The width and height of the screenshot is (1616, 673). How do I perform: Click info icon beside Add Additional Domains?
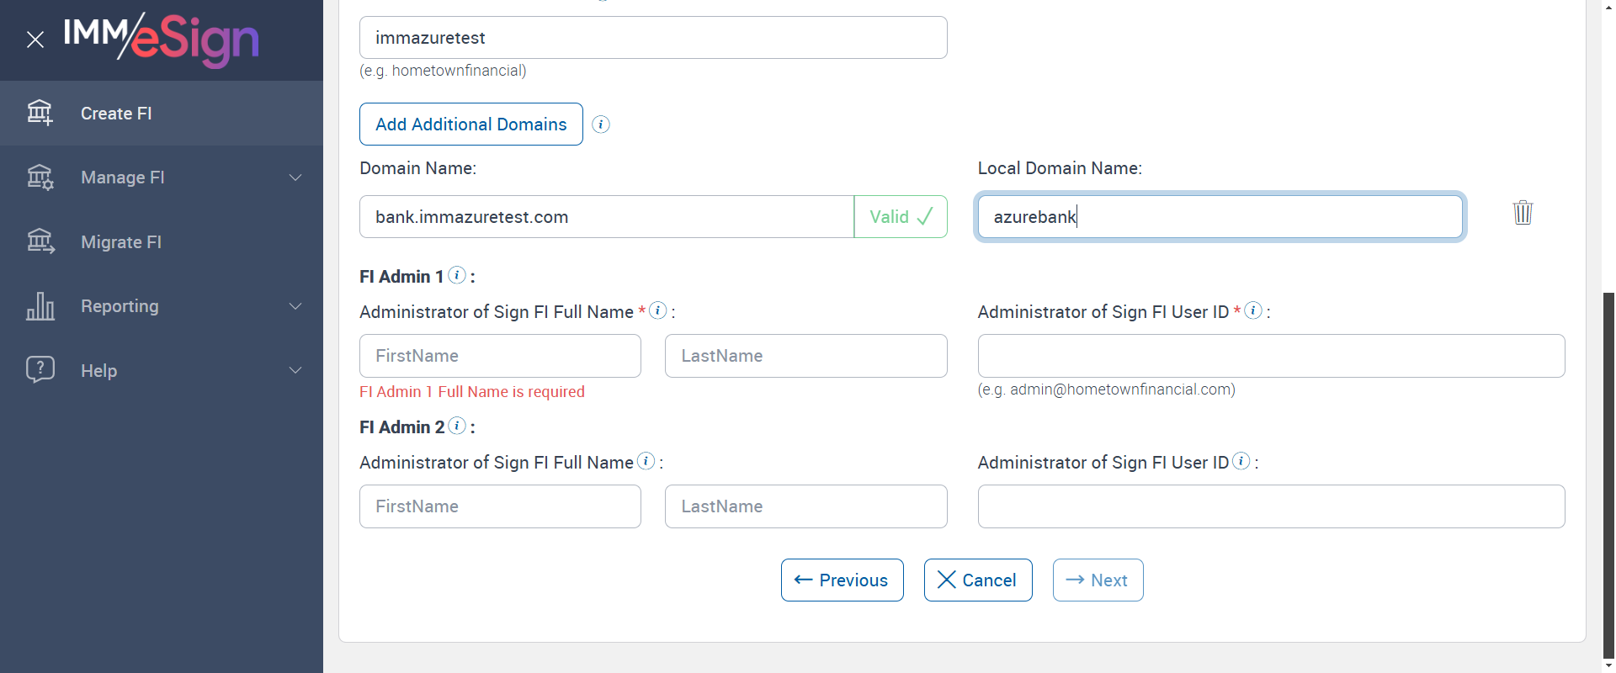coord(601,125)
